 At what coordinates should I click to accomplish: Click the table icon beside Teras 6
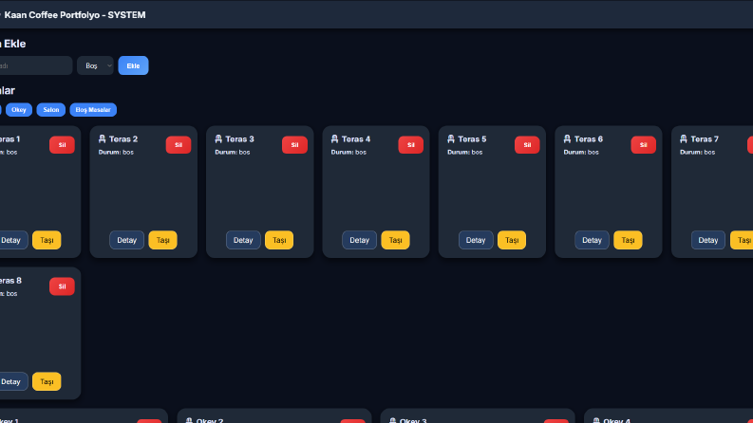pos(567,139)
